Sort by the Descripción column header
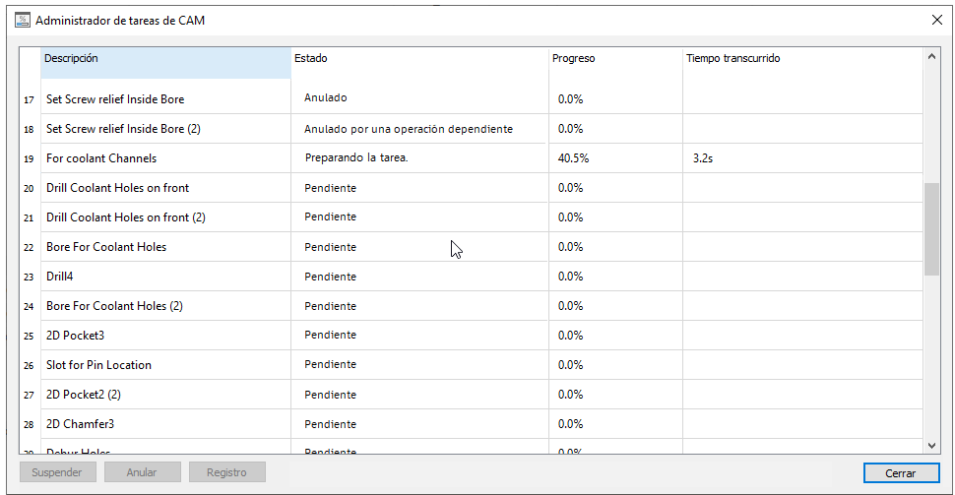Screen dimensions: 955x495 (x=165, y=59)
